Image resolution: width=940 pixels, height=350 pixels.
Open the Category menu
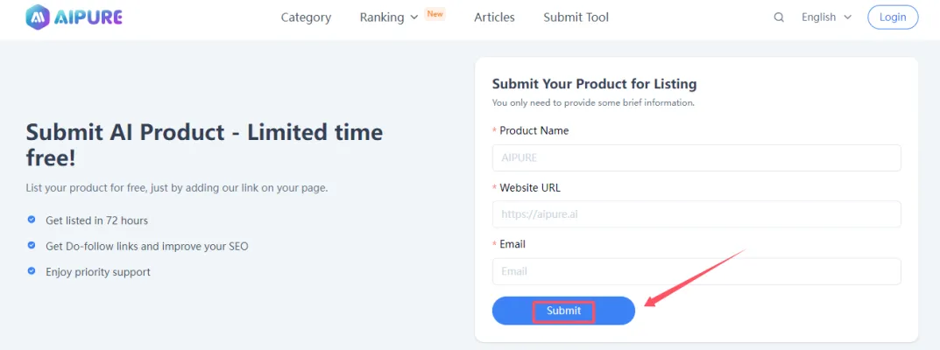click(306, 17)
